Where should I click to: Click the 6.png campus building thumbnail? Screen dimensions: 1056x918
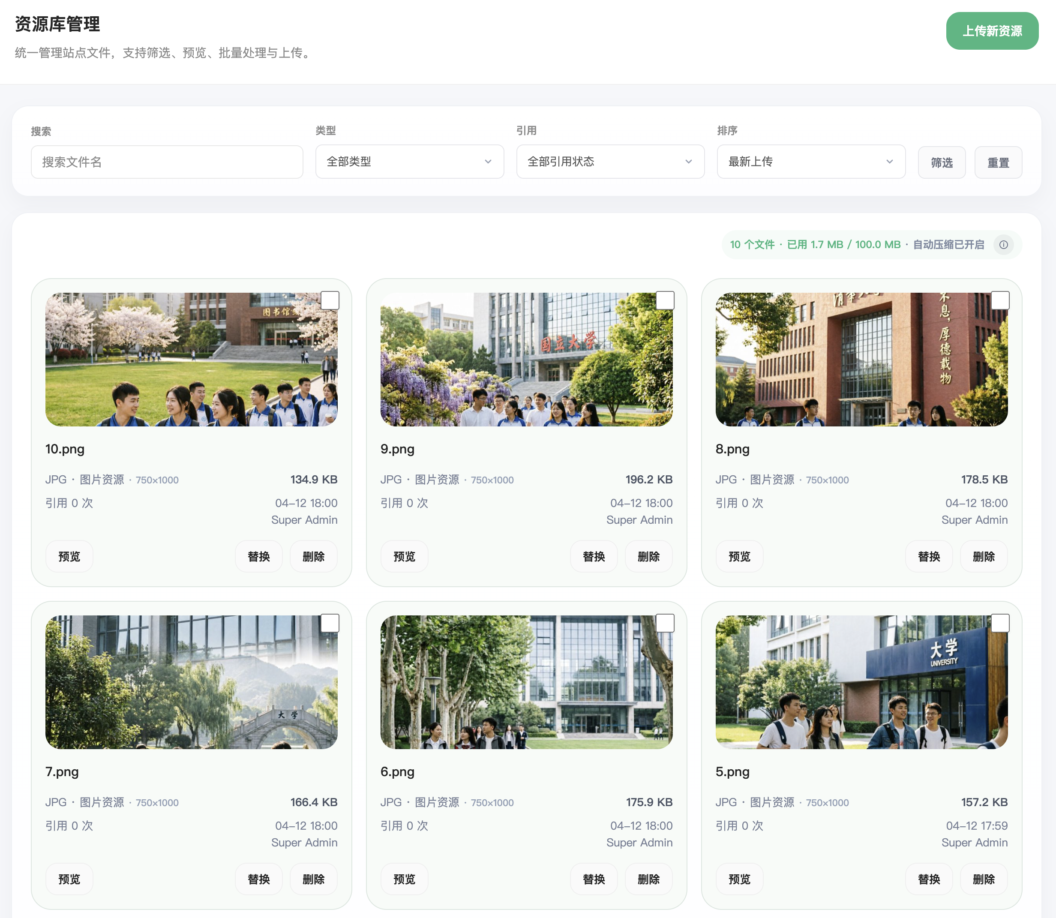point(526,682)
